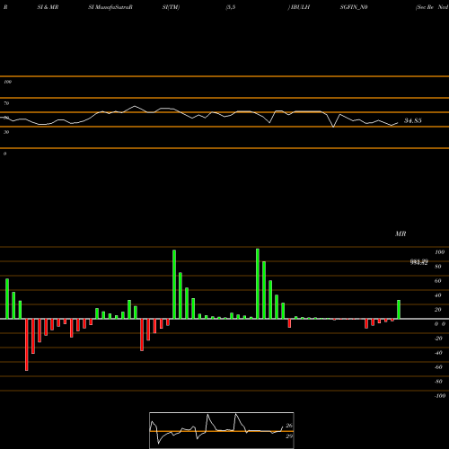Click the overlapping 984 value label
The image size is (449, 449).
click(x=418, y=262)
